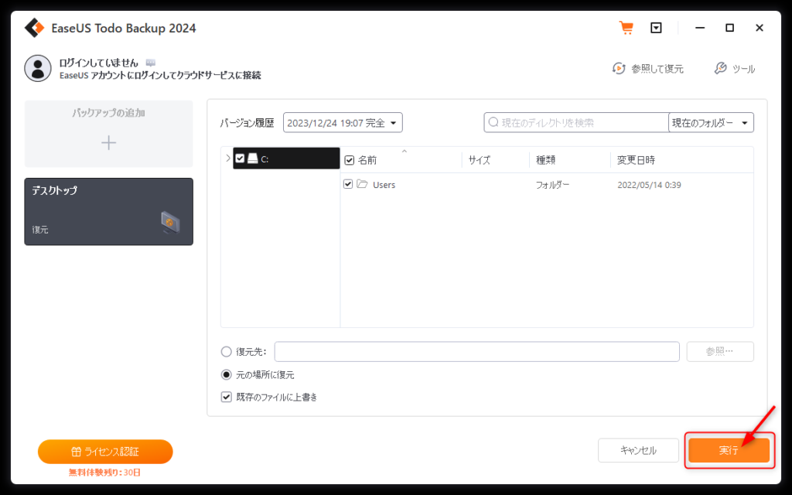The width and height of the screenshot is (792, 495).
Task: Uncheck the C: drive checkbox
Action: click(x=240, y=159)
